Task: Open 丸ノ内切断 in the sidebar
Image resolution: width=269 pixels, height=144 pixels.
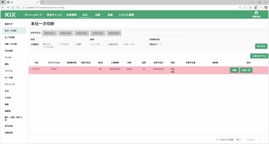Action: point(10,37)
